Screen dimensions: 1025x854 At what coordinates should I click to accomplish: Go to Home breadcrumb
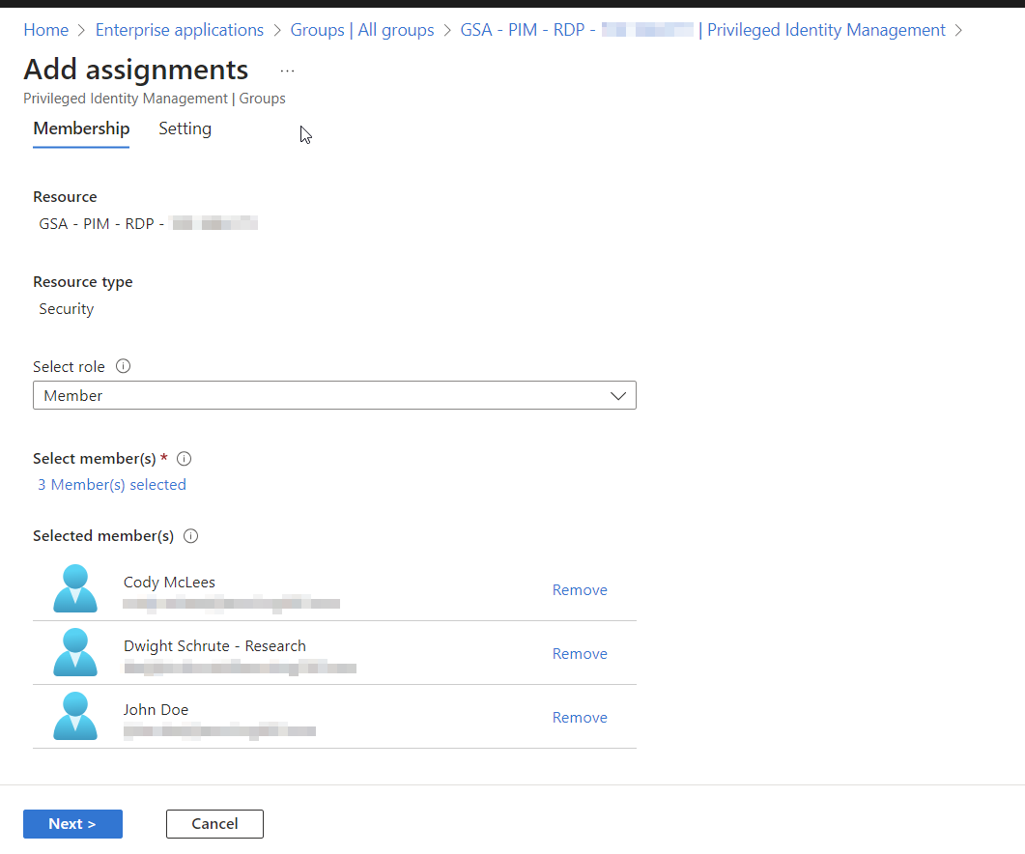[45, 30]
